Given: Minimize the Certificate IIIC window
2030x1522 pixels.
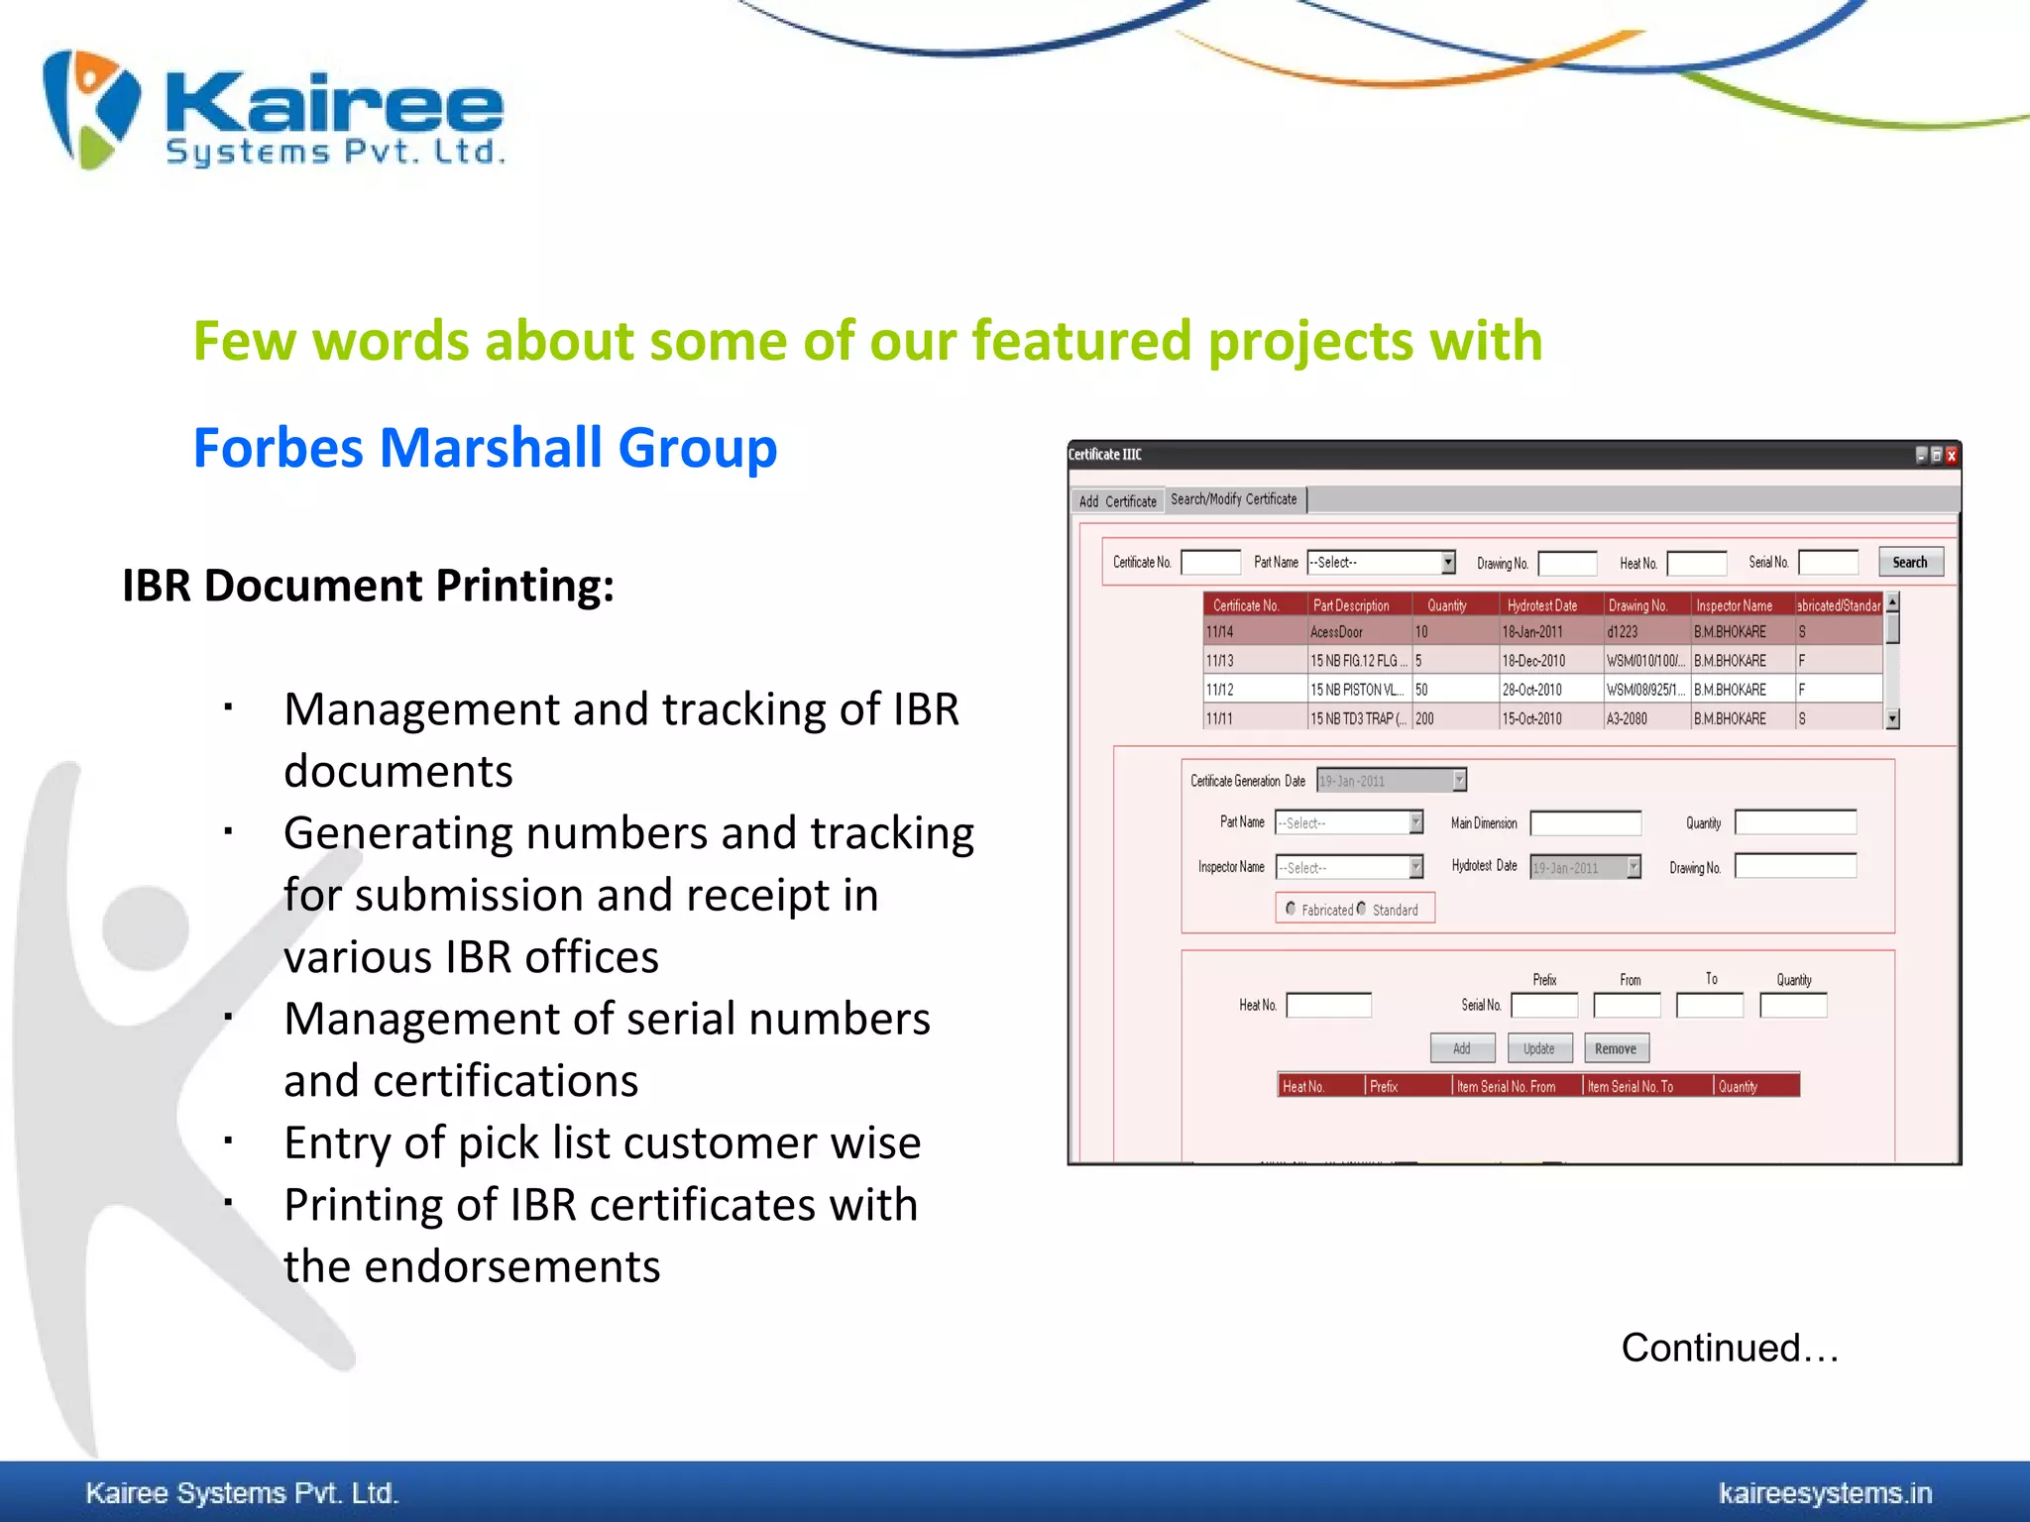Looking at the screenshot, I should (x=1921, y=455).
